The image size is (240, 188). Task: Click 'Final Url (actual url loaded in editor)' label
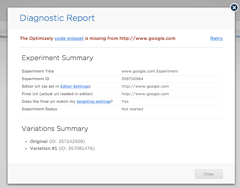point(57,94)
